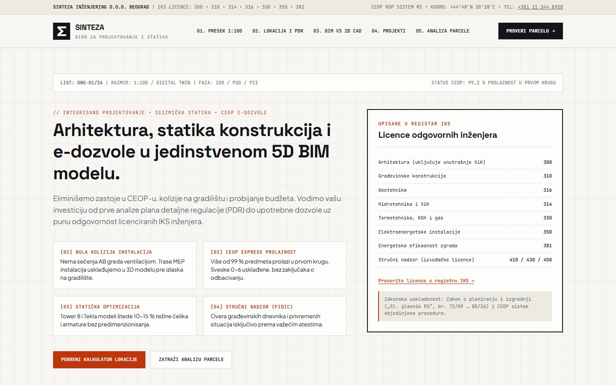This screenshot has width=616, height=385.
Task: Click the SINTEZA brand name
Action: coord(90,27)
